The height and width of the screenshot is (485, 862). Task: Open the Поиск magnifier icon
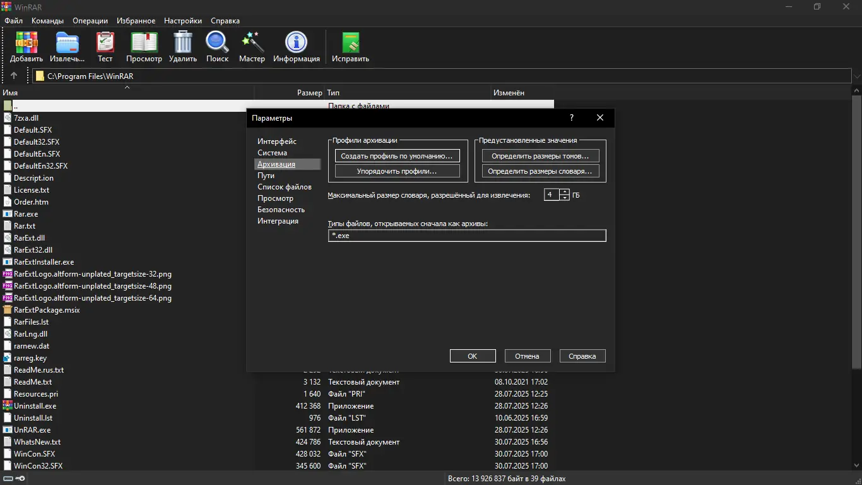pyautogui.click(x=217, y=43)
